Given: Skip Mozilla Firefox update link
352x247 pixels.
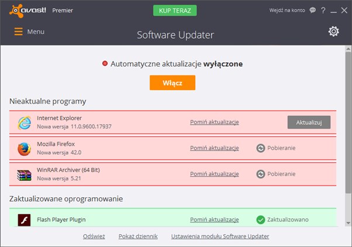Looking at the screenshot, I should [215, 148].
